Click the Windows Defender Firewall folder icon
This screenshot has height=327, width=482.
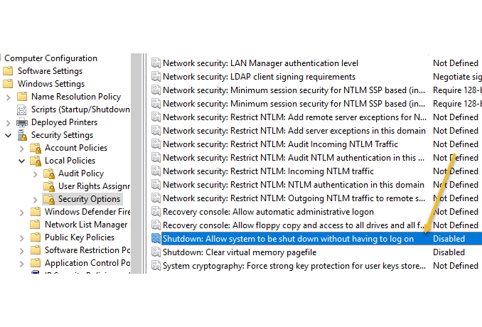tap(36, 212)
